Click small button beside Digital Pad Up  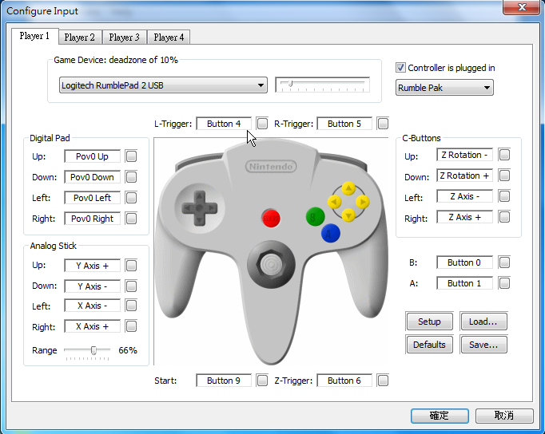click(x=131, y=156)
